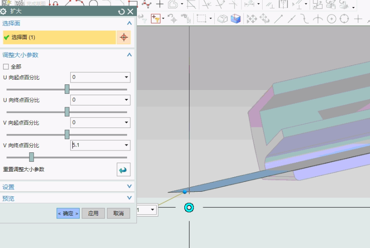Select the Circle sketch tool
The height and width of the screenshot is (248, 370).
[93, 4]
